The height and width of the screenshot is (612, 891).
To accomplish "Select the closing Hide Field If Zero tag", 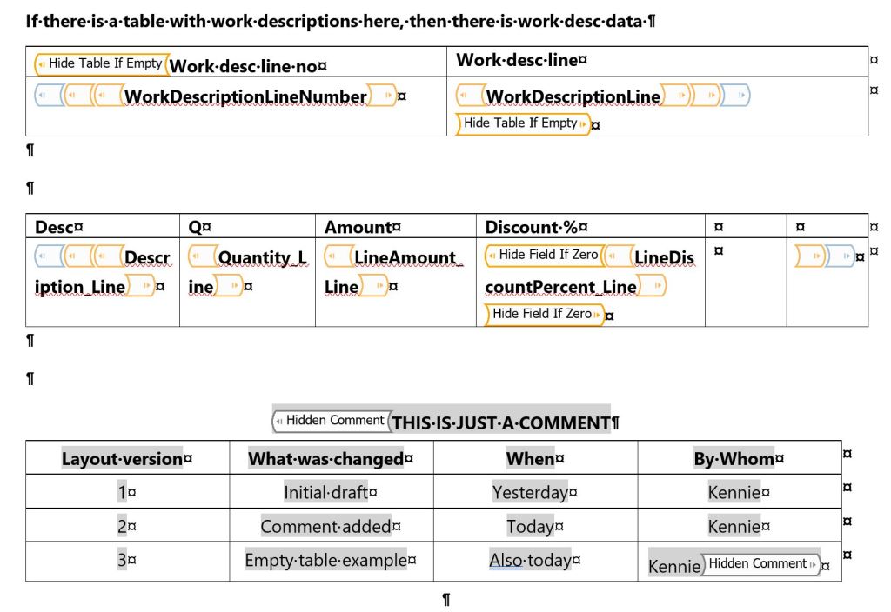I will (544, 314).
